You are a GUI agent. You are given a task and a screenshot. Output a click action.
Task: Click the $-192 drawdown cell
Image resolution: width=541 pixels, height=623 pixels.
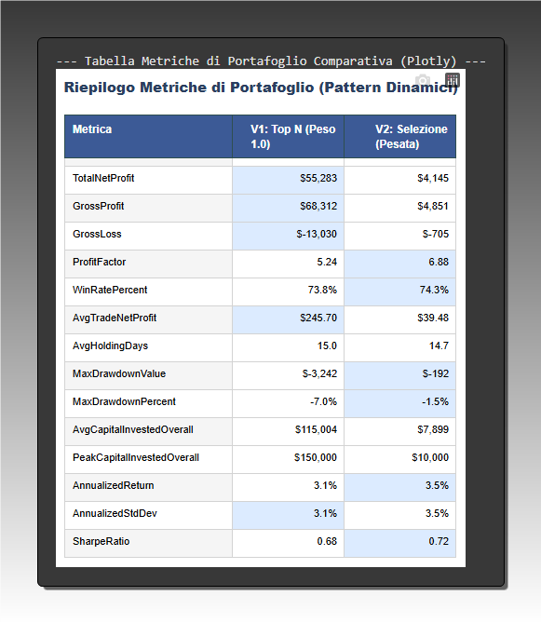(x=399, y=376)
